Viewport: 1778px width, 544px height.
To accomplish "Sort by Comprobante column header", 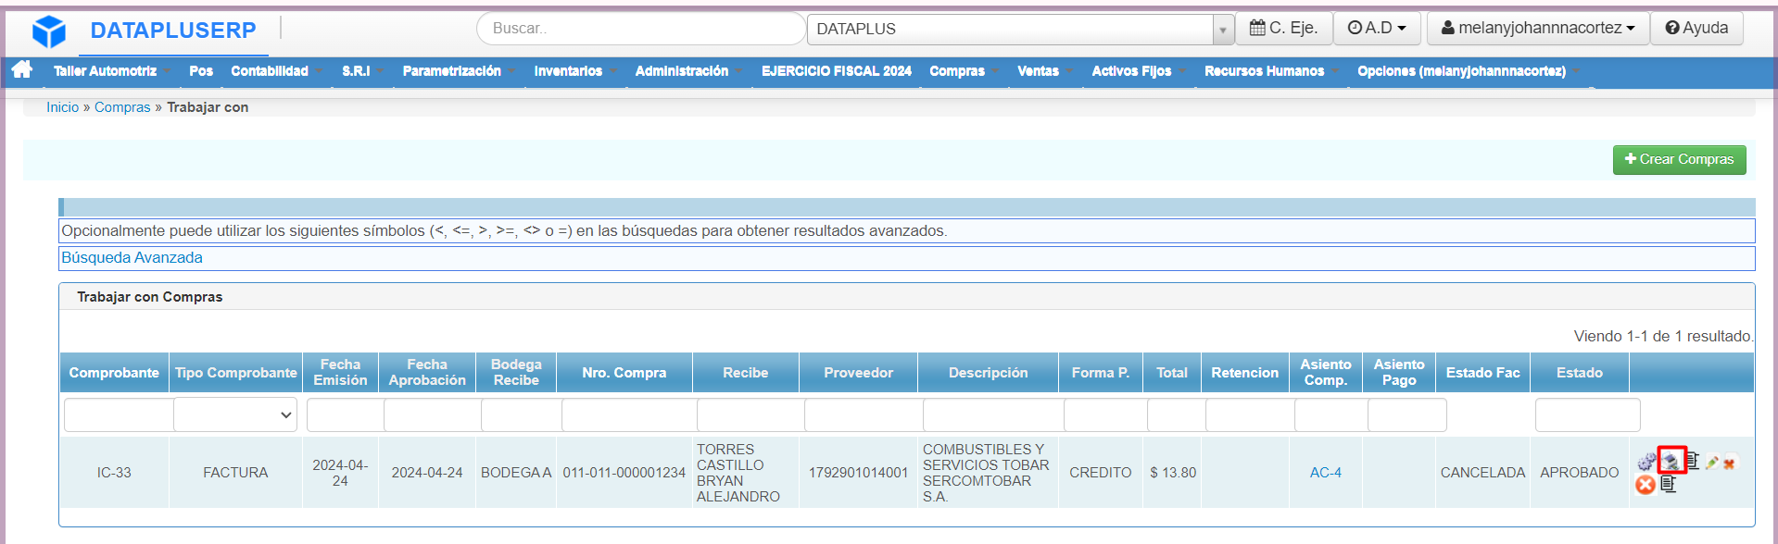I will (114, 373).
